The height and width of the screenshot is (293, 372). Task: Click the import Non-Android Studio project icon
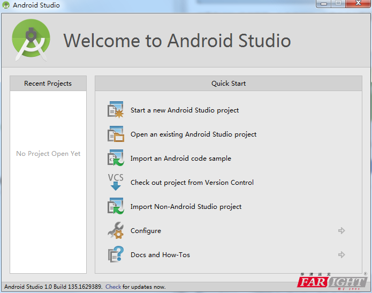coord(116,206)
